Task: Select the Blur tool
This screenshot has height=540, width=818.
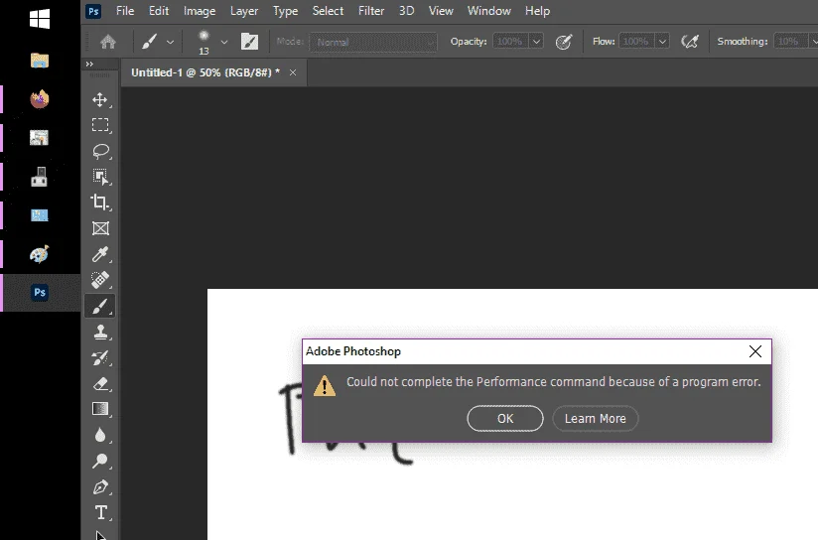Action: tap(100, 435)
